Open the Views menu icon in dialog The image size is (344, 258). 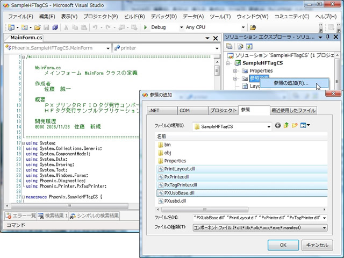[305, 125]
